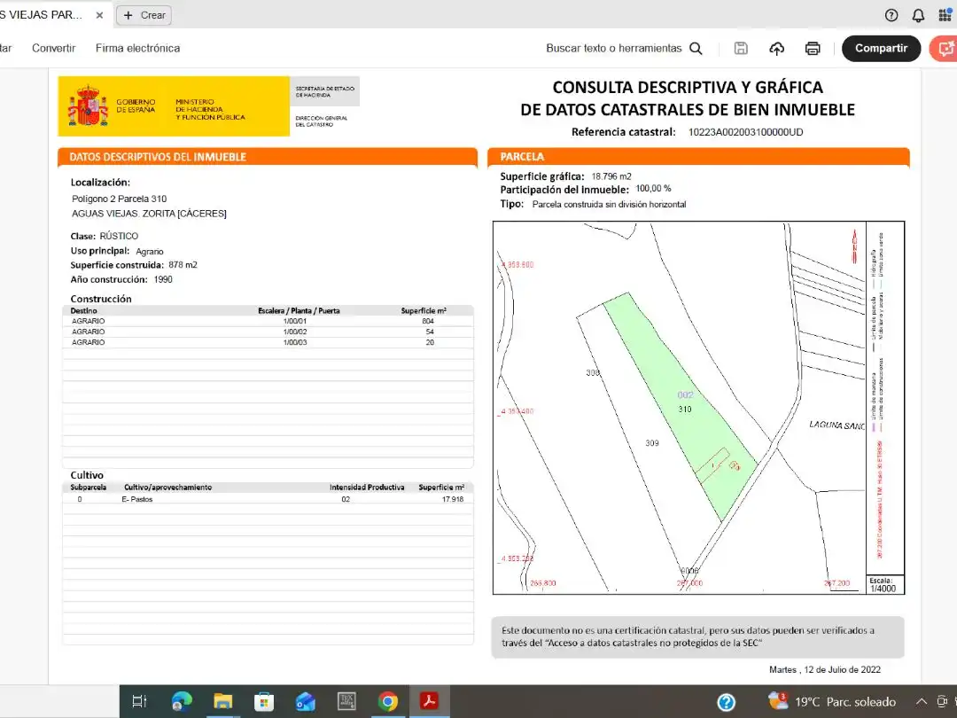Click the Participación value 100,00 %

pos(653,189)
